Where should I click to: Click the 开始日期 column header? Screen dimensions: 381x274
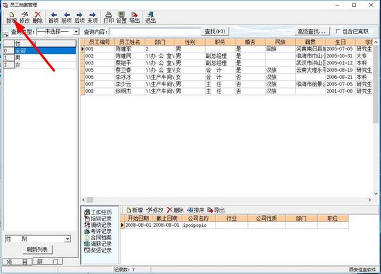(x=139, y=218)
